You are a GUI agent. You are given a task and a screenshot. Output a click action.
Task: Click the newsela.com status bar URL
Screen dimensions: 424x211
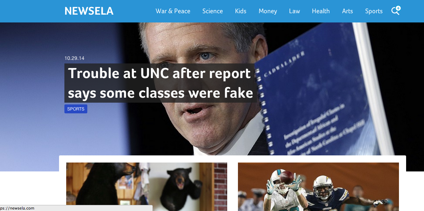pyautogui.click(x=17, y=208)
